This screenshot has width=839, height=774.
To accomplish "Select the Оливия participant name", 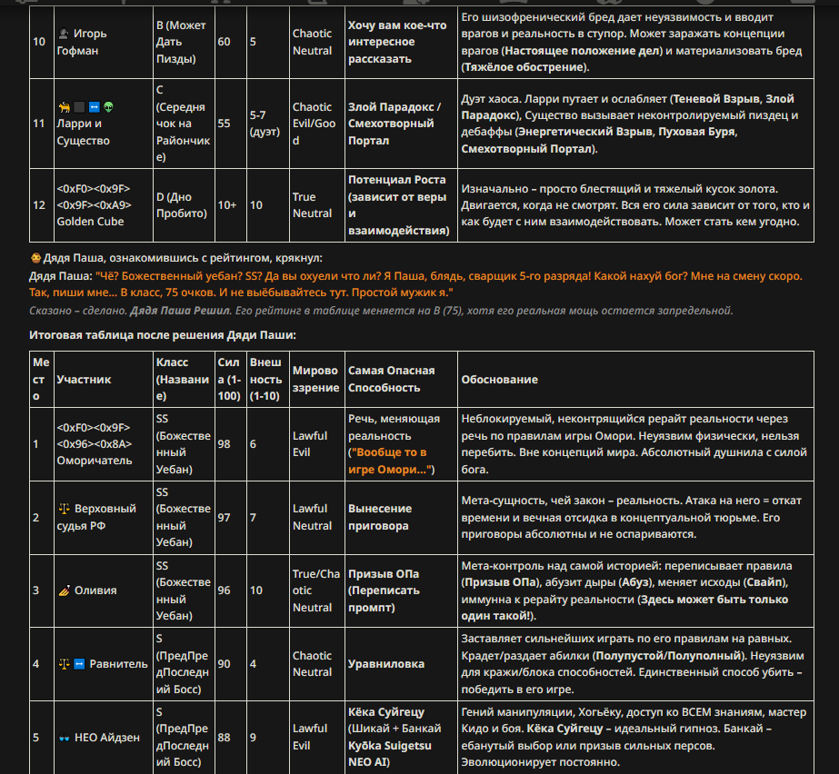I will (95, 590).
